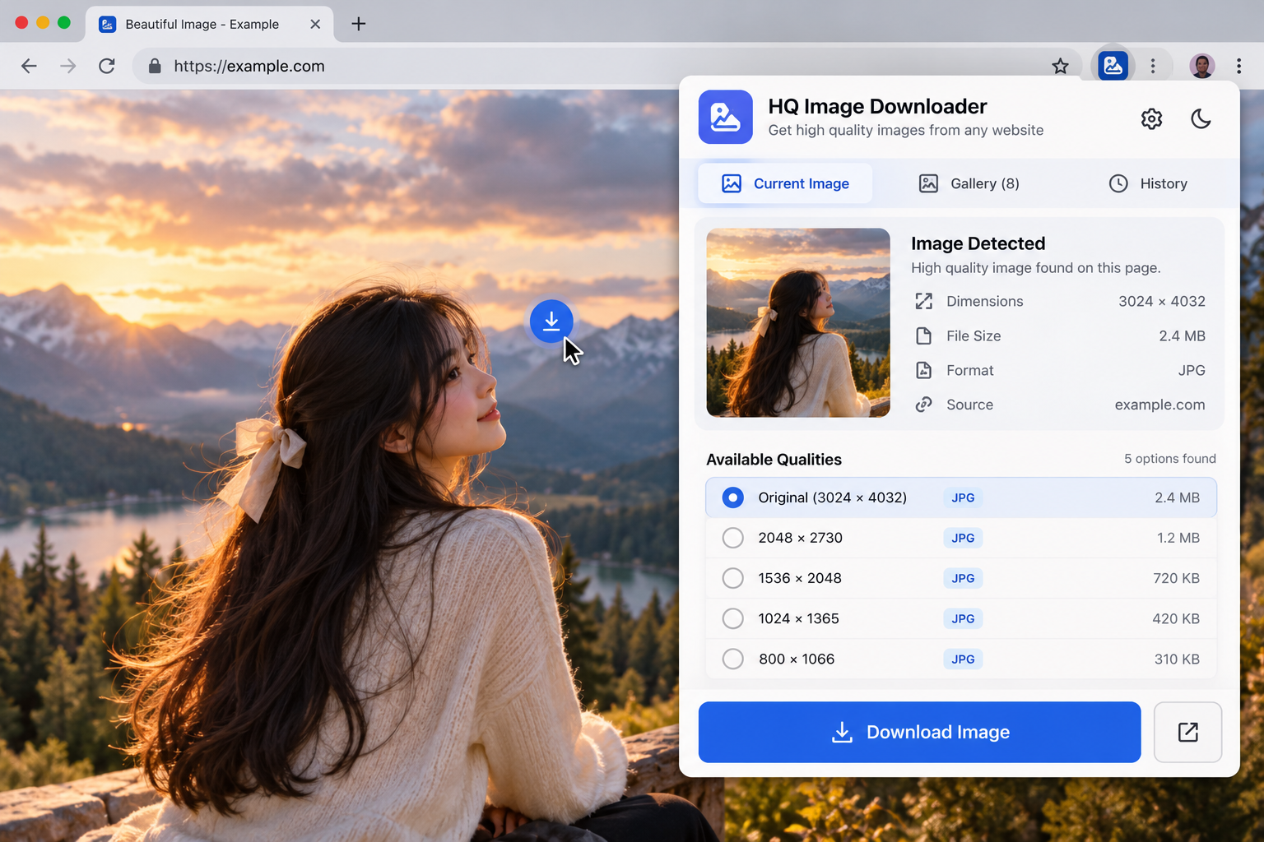Open the History tab
This screenshot has width=1264, height=842.
click(1148, 183)
